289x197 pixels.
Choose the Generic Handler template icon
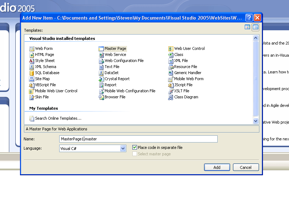[171, 73]
